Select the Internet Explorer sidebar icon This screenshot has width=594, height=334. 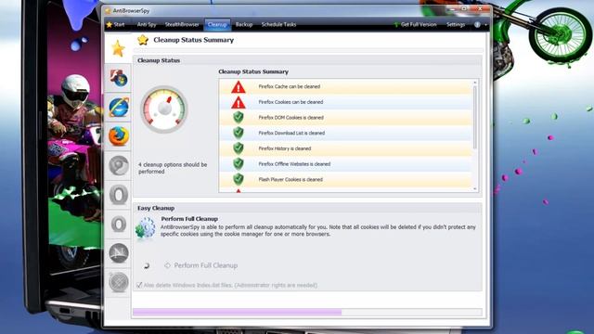(119, 107)
